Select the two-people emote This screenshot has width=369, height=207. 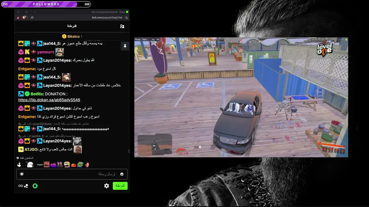tap(60, 164)
